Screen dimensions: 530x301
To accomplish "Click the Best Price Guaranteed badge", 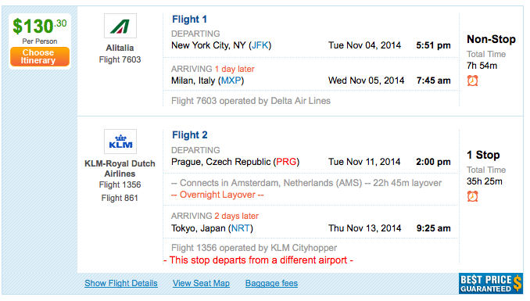I will pos(491,284).
